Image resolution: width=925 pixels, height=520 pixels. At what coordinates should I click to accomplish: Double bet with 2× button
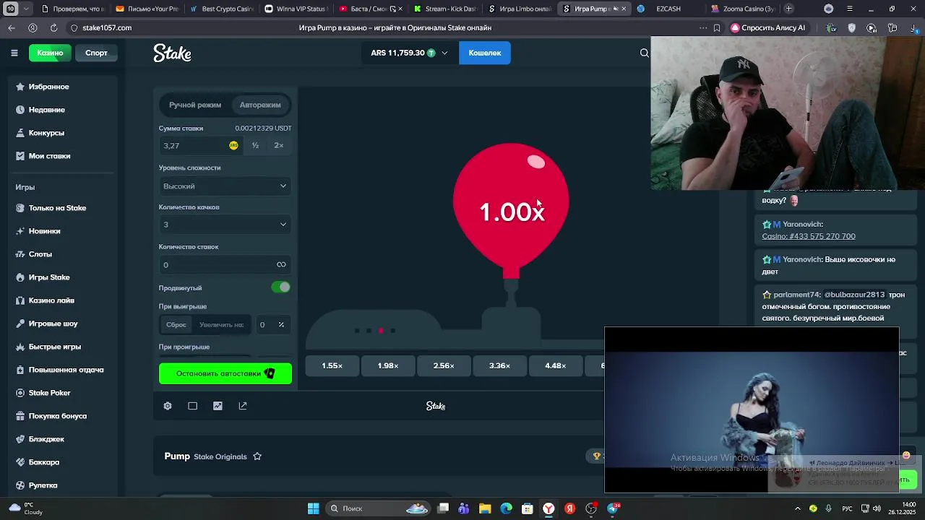(279, 145)
